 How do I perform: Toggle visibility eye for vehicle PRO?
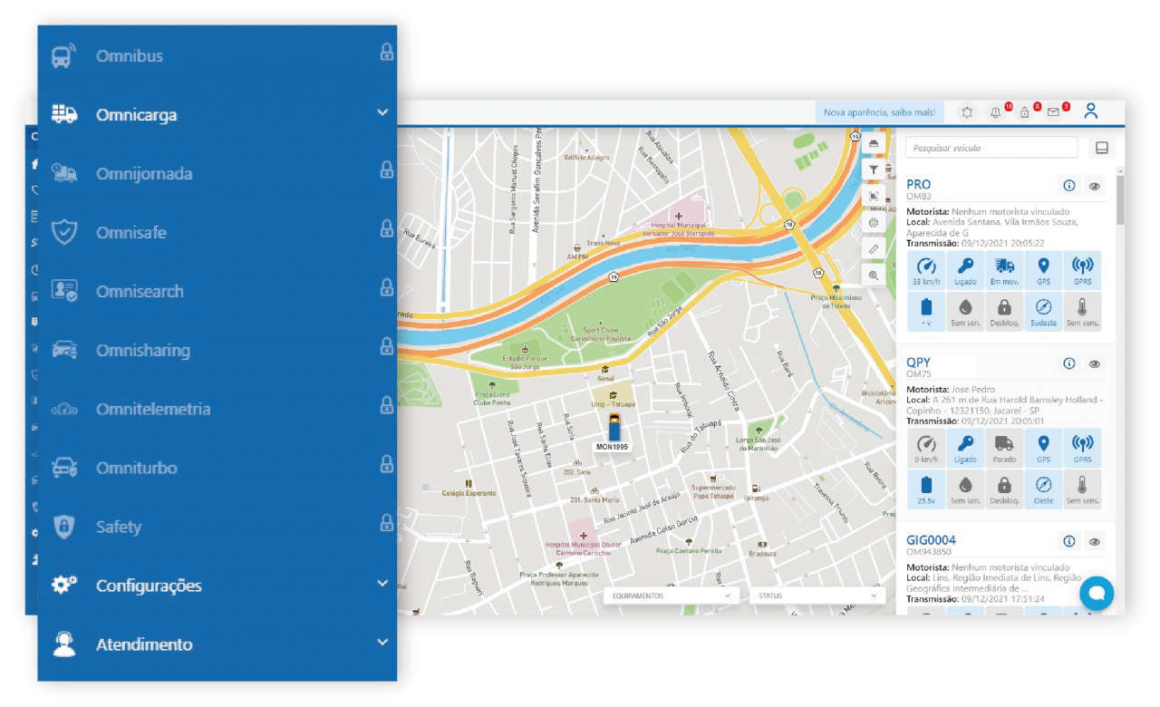point(1095,186)
